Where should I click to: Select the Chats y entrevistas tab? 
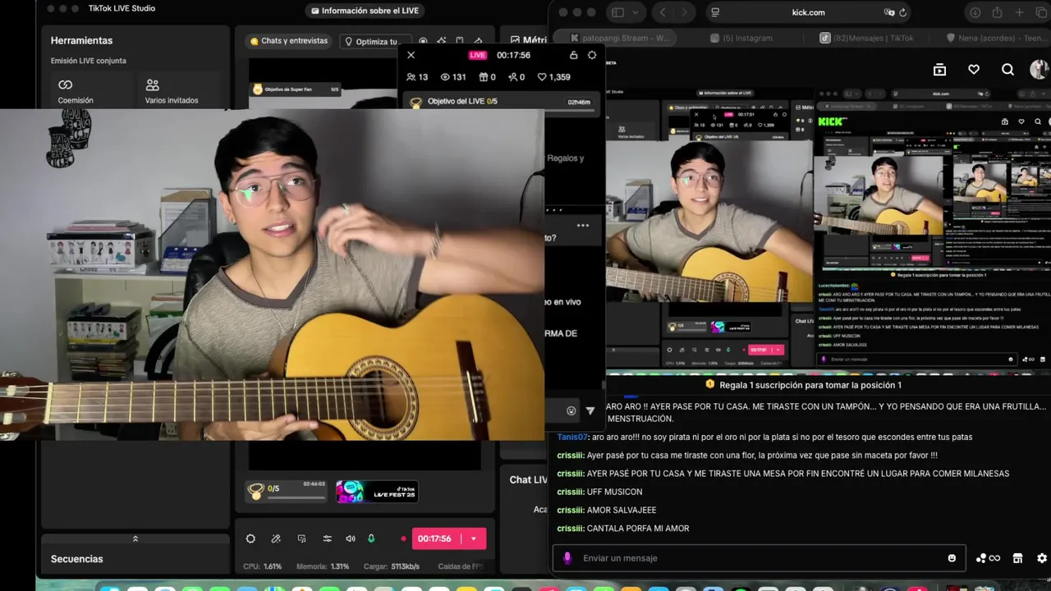[288, 41]
